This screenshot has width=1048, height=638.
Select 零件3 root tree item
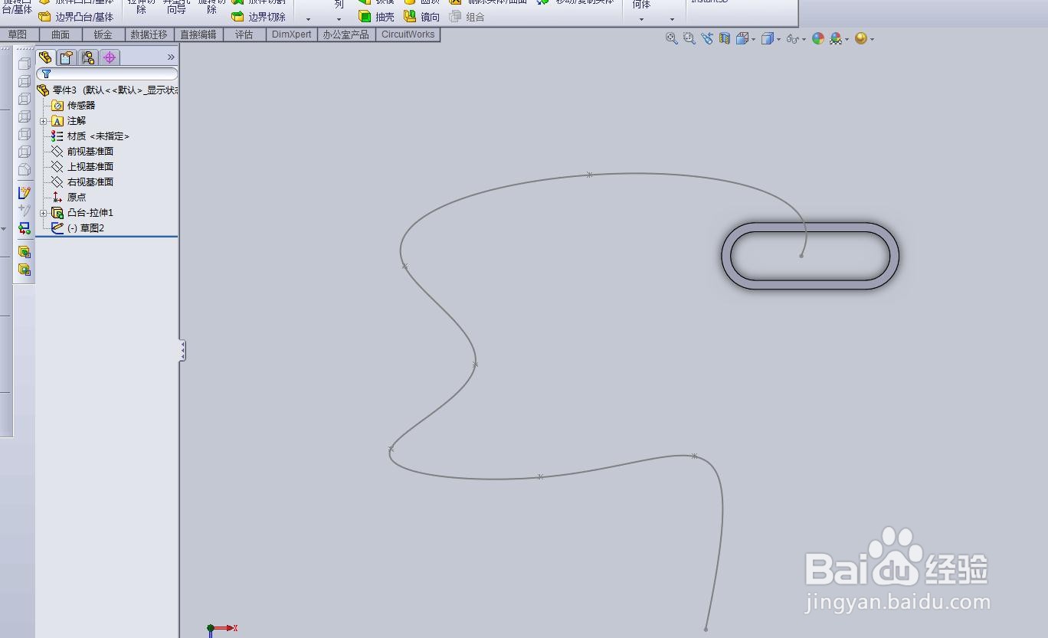click(107, 90)
